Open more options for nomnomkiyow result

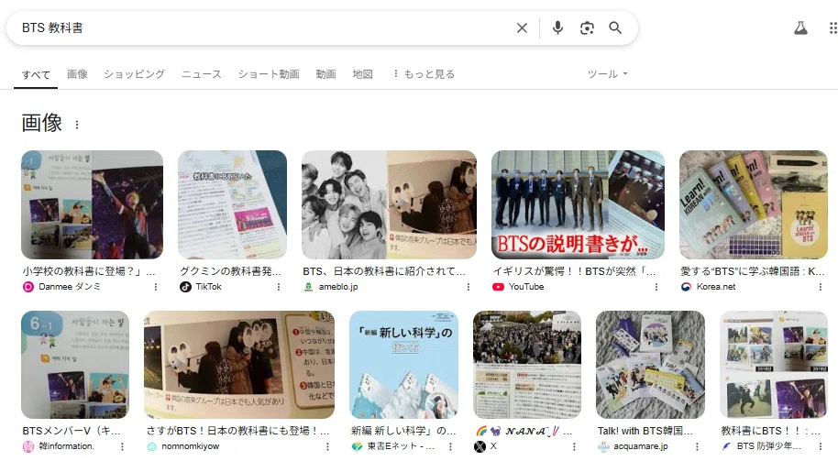(327, 446)
